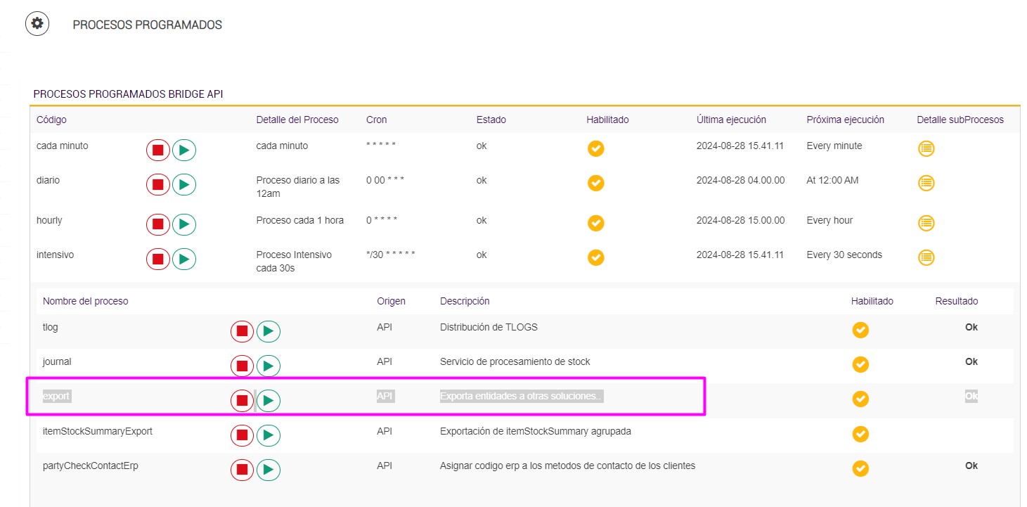Screen dimensions: 1027x507
Task: Show subprocess details for 'diario'
Action: coord(926,183)
